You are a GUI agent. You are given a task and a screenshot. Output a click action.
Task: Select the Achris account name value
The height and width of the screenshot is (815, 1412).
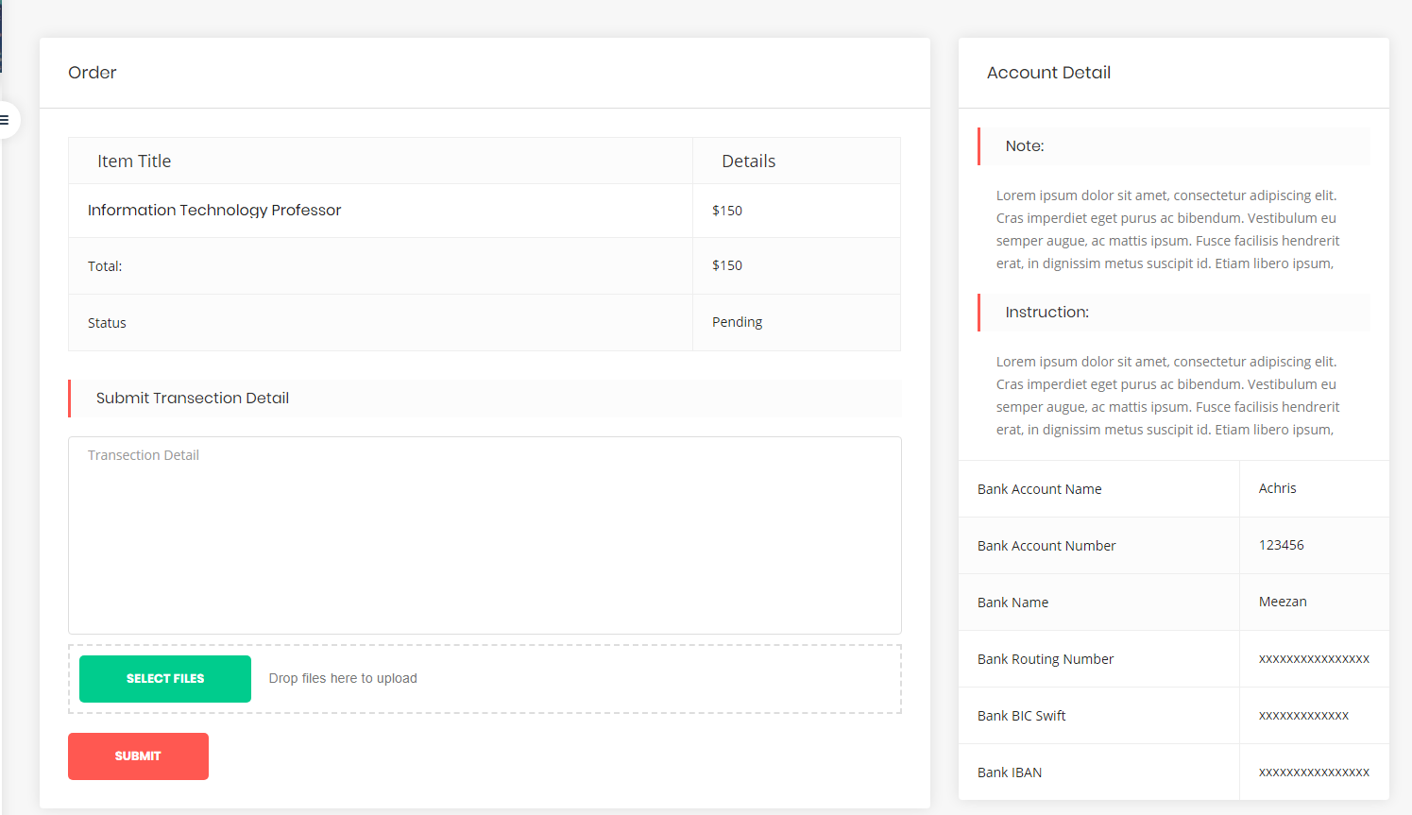[x=1278, y=488]
